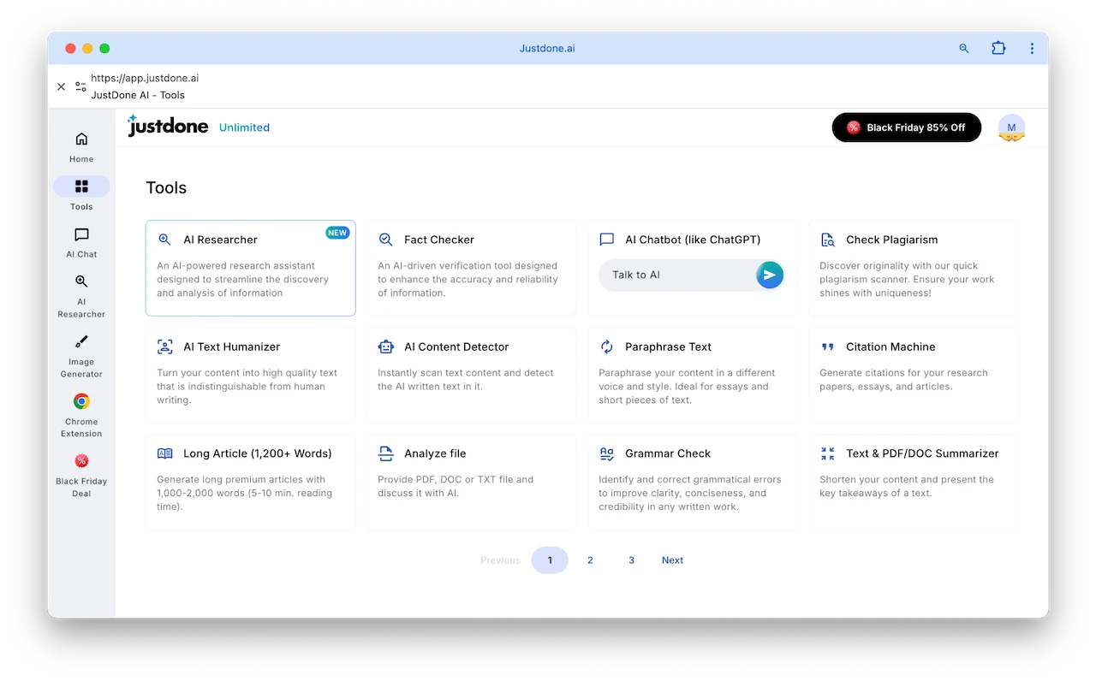Open the Grammar Check tool card

click(x=692, y=481)
